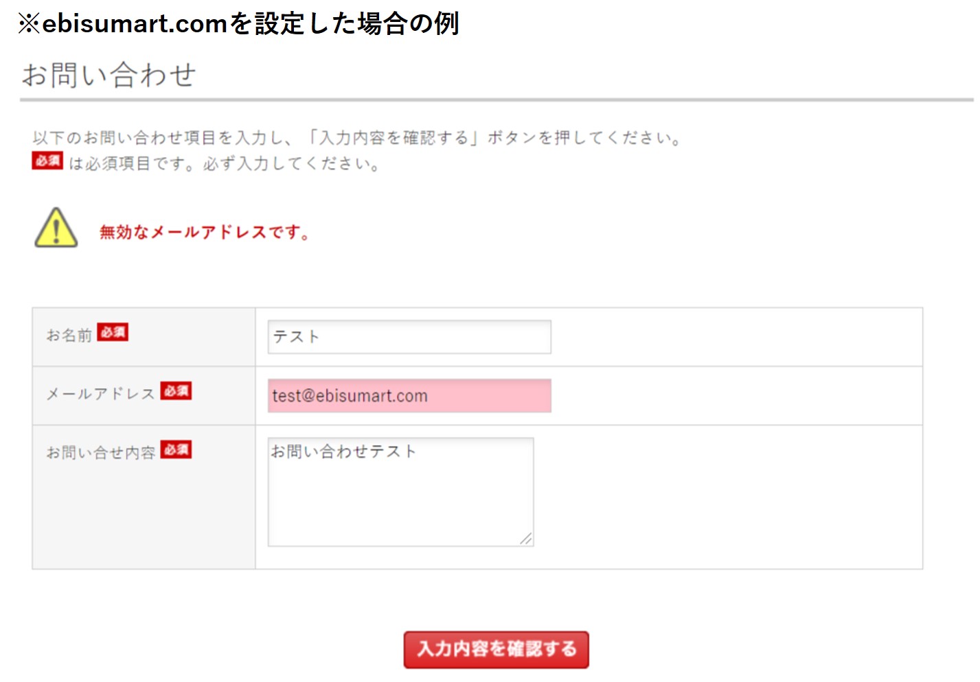The image size is (980, 682).
Task: Select the pink email field test@ebisumart.com
Action: point(409,396)
